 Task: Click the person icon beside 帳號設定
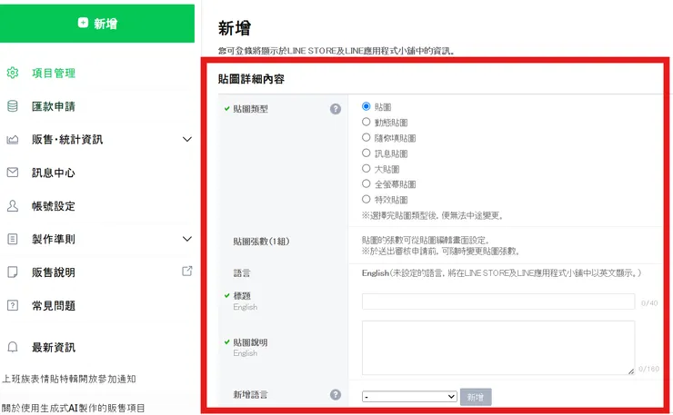pos(13,206)
